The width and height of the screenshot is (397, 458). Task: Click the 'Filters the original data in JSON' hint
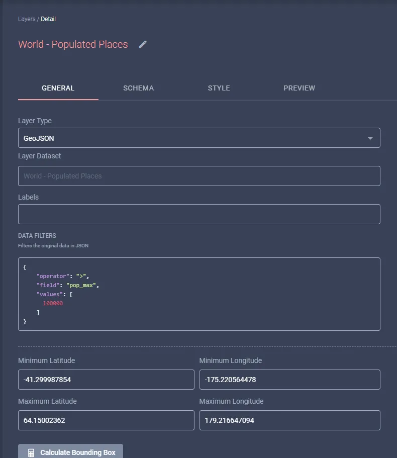pyautogui.click(x=53, y=246)
